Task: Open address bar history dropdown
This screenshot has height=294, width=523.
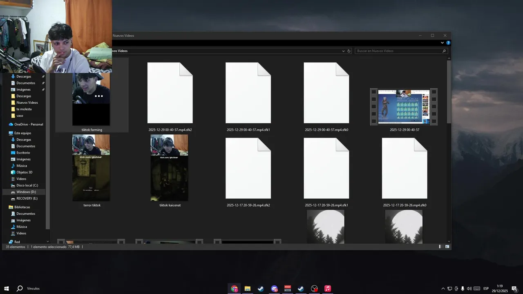Action: [343, 51]
